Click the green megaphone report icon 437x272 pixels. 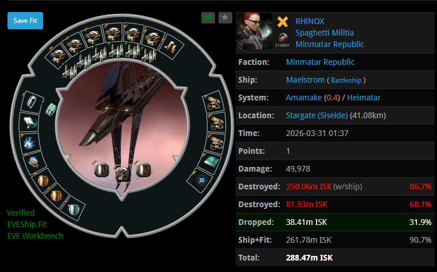click(x=208, y=18)
